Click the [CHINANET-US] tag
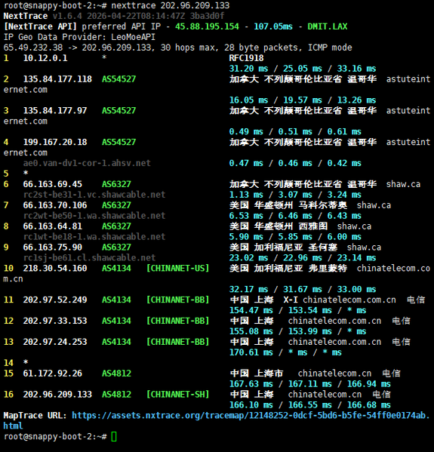This screenshot has height=452, width=434. [177, 268]
